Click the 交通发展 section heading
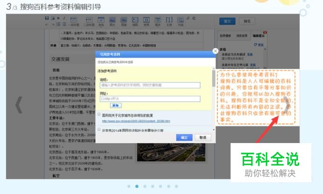 [60, 59]
